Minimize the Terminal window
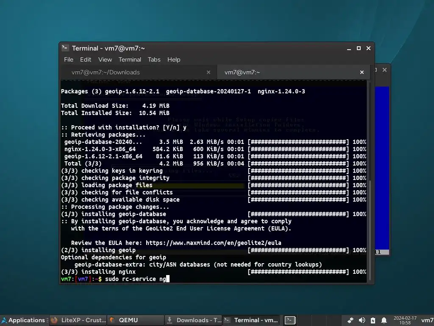The width and height of the screenshot is (434, 326). [x=349, y=48]
